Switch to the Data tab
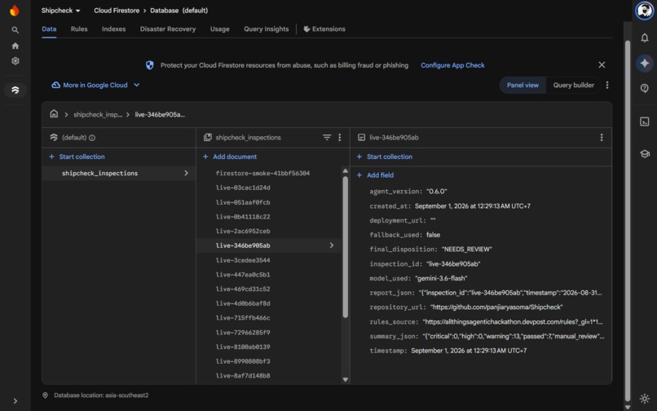Screen dimensions: 657x411 coord(49,29)
